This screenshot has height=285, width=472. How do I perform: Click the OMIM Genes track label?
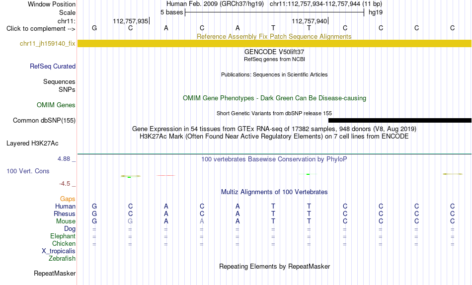pos(56,105)
